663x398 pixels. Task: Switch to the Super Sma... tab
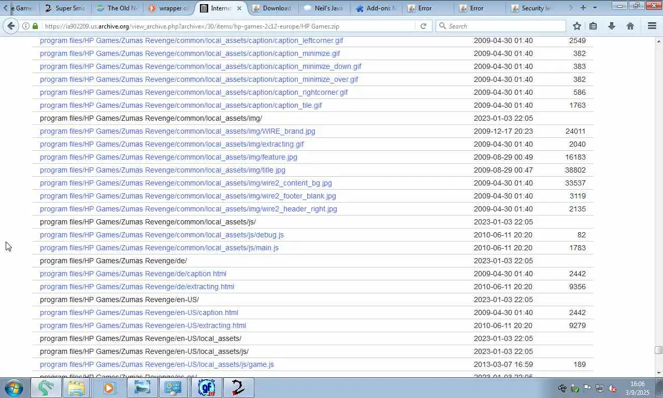(x=65, y=8)
